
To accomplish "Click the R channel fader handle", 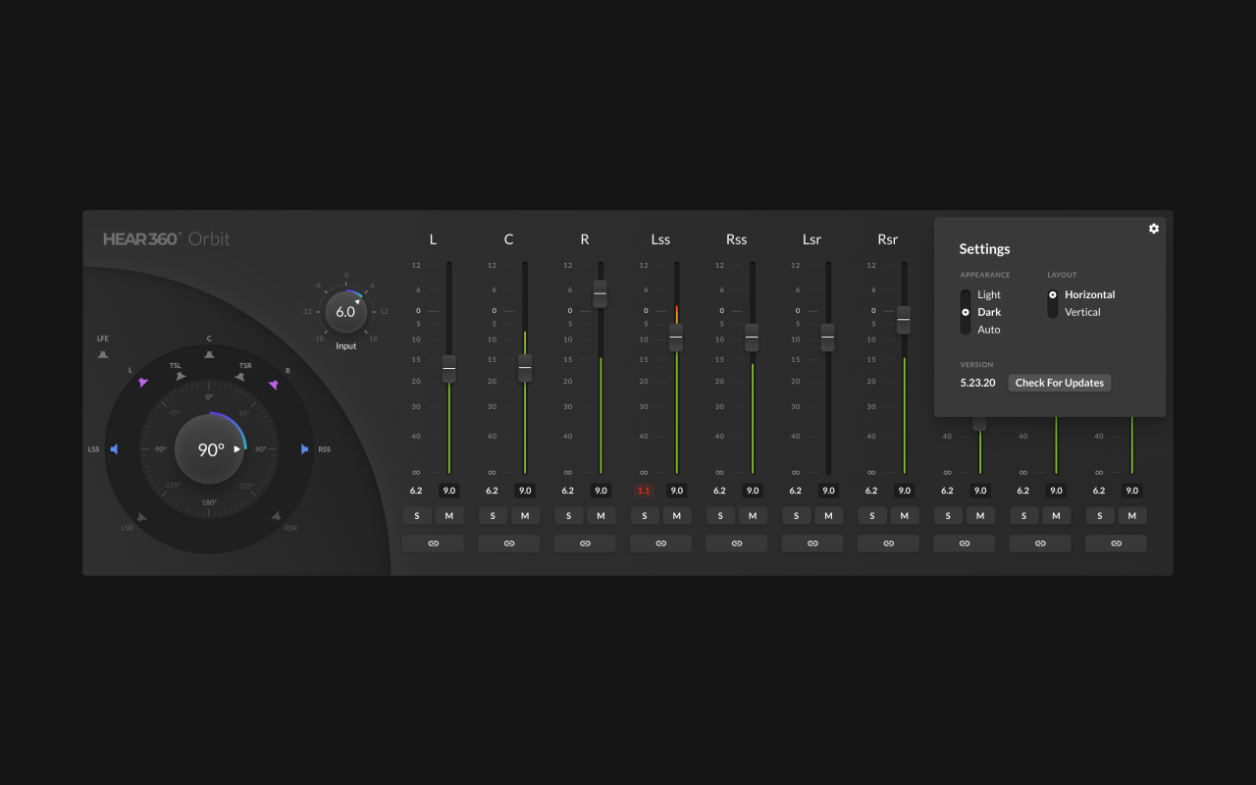I will click(x=601, y=293).
